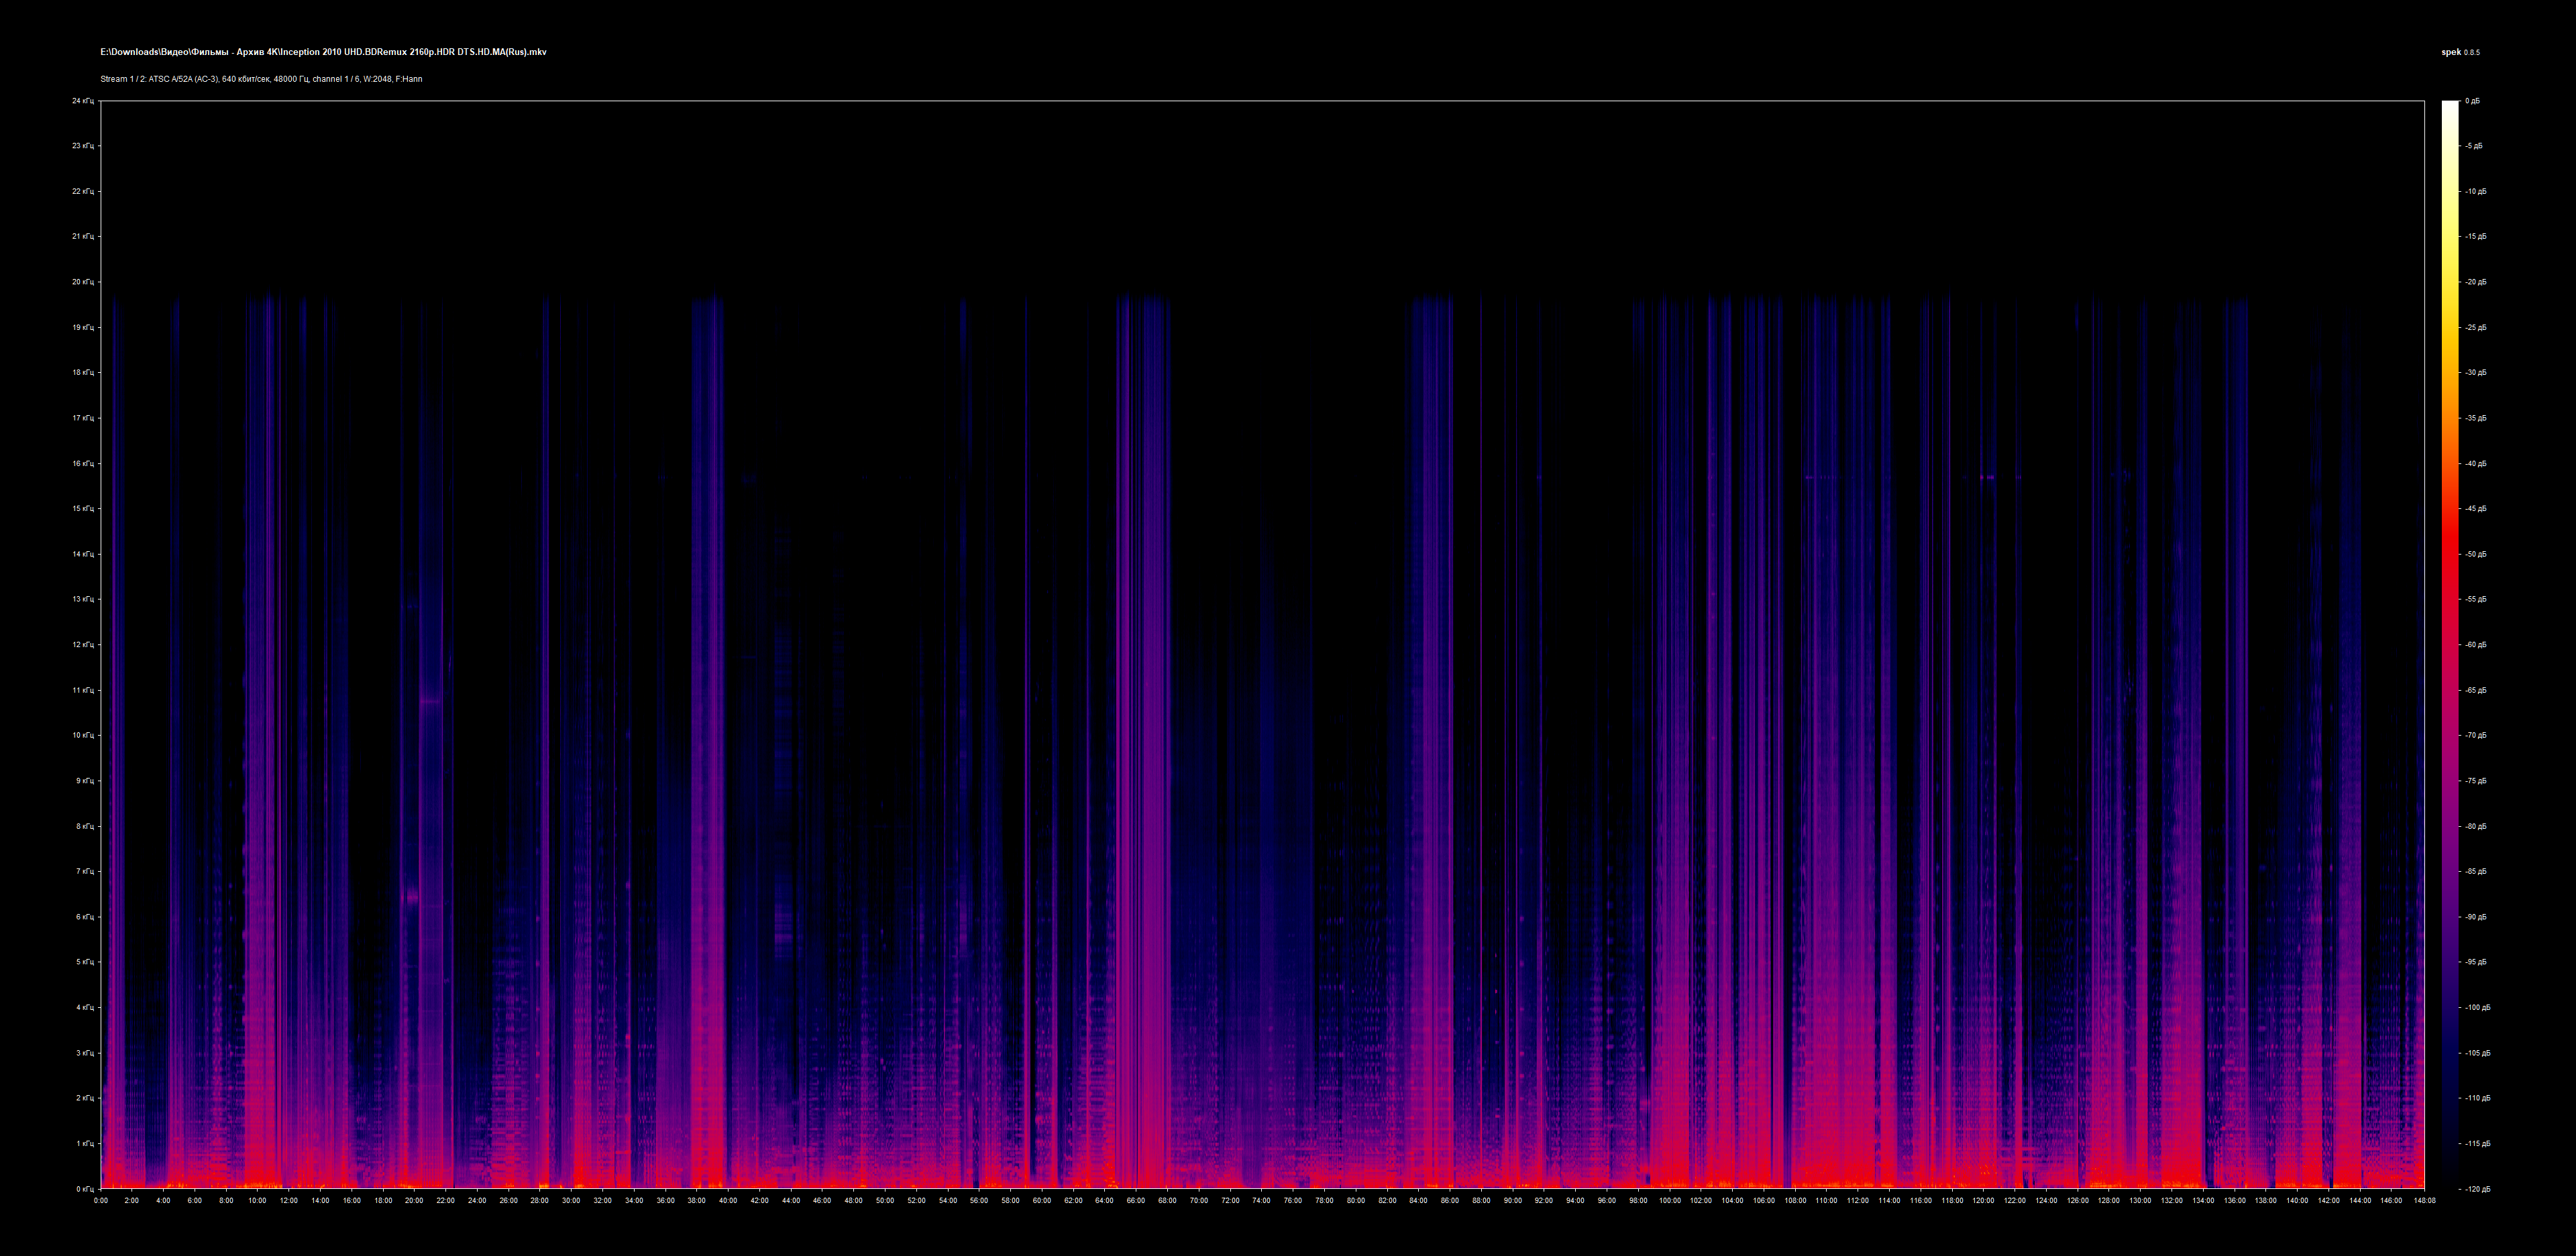Click the 148:08 end time marker
The image size is (2576, 1256).
coord(2424,1200)
